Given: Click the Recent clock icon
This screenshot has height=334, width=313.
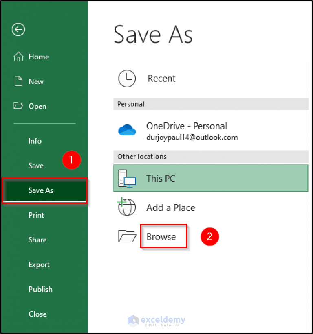Looking at the screenshot, I should (127, 79).
